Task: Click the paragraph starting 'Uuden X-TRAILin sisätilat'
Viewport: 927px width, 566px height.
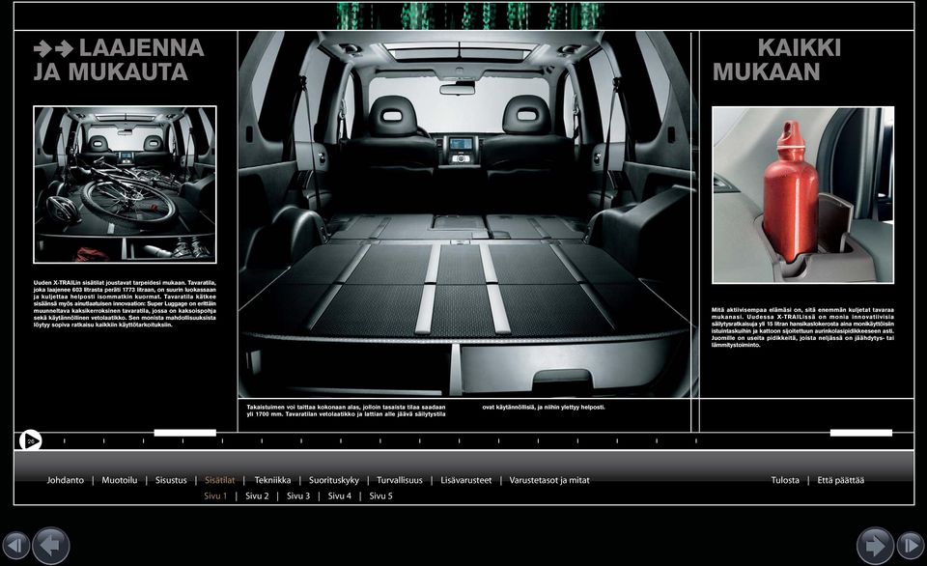Action: click(x=125, y=304)
